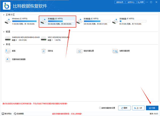The width and height of the screenshot is (160, 116).
Task: Click the 在线客服 headset icon
Action: coord(15,114)
